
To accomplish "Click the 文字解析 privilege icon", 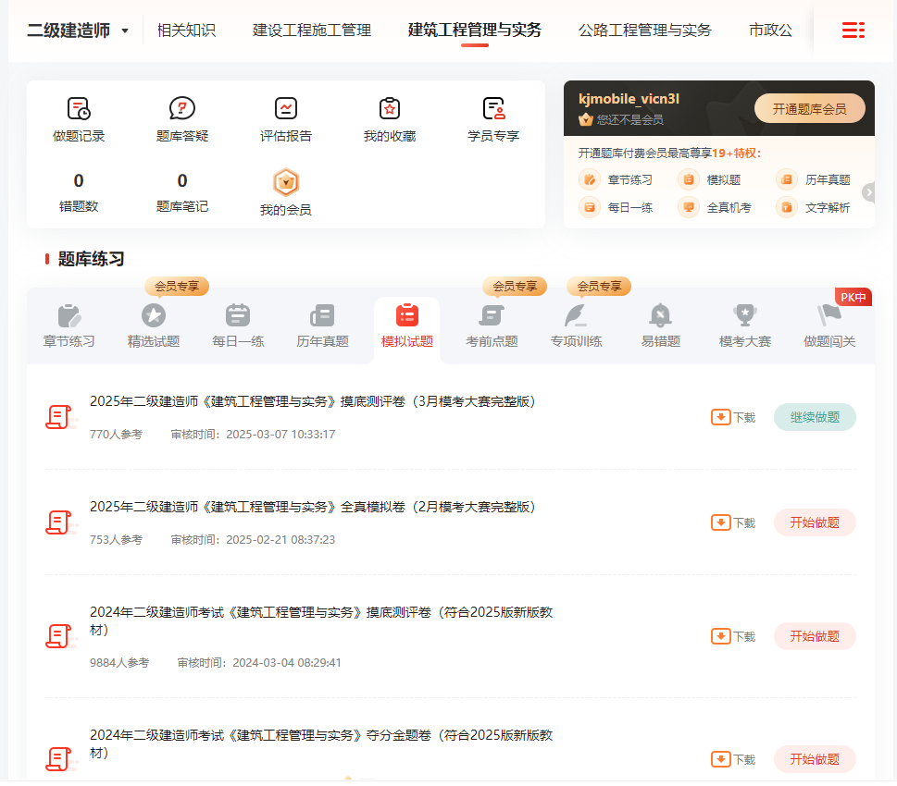I will tap(787, 207).
